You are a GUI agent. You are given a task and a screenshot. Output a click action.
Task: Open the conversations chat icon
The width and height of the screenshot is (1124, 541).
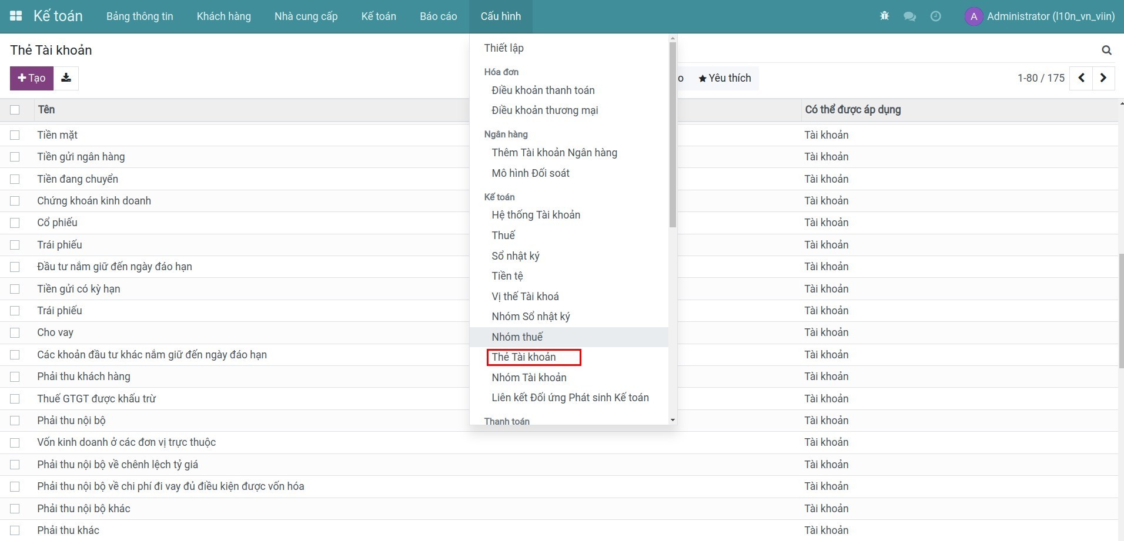[909, 16]
